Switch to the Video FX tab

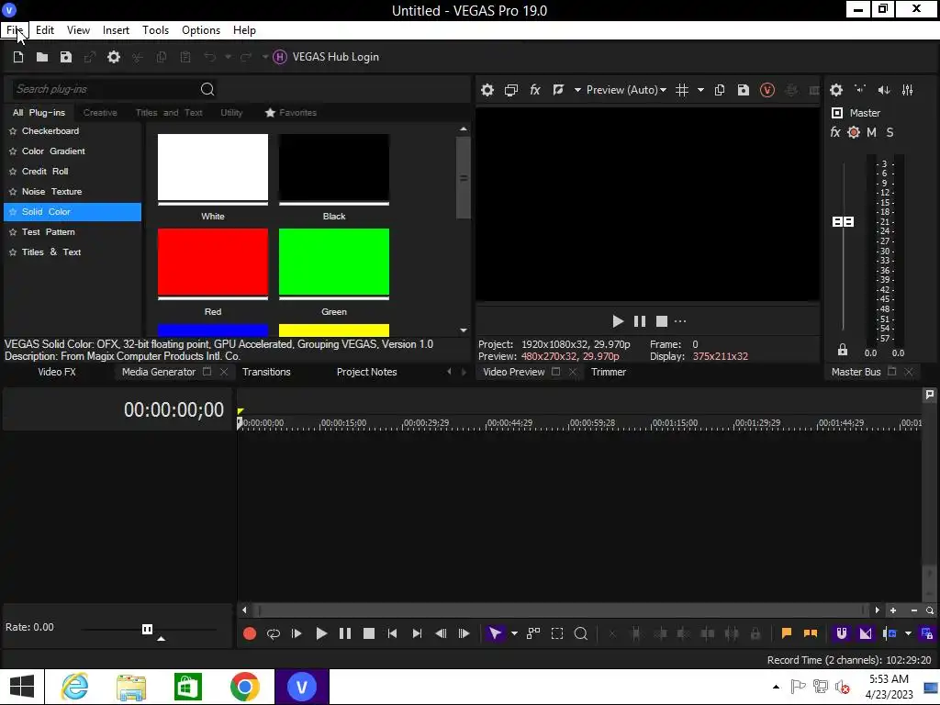tap(57, 372)
